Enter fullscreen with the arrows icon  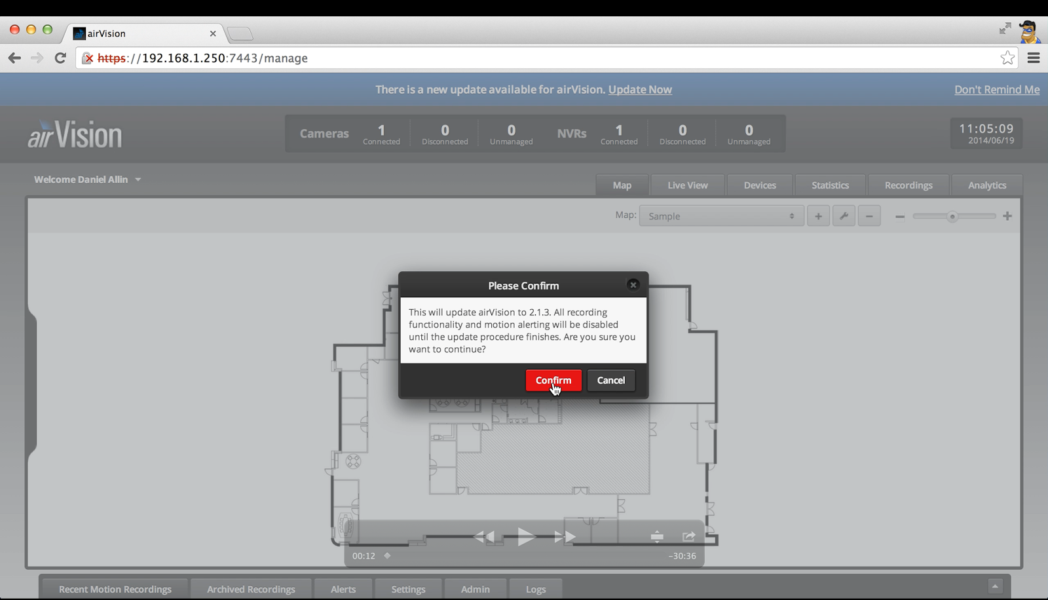(x=1005, y=28)
